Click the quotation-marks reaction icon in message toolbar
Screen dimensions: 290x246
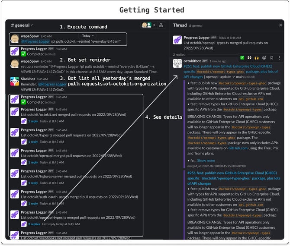pyautogui.click(x=249, y=58)
